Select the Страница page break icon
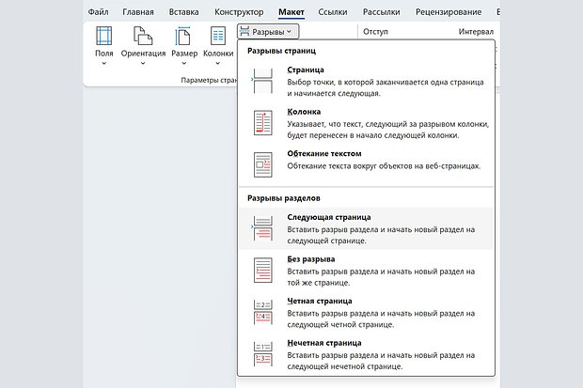 (262, 81)
